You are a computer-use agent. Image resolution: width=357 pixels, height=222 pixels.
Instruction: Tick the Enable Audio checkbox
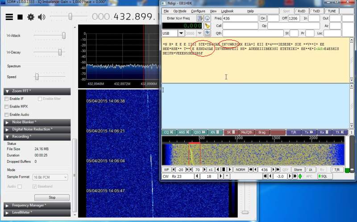click(x=6, y=115)
